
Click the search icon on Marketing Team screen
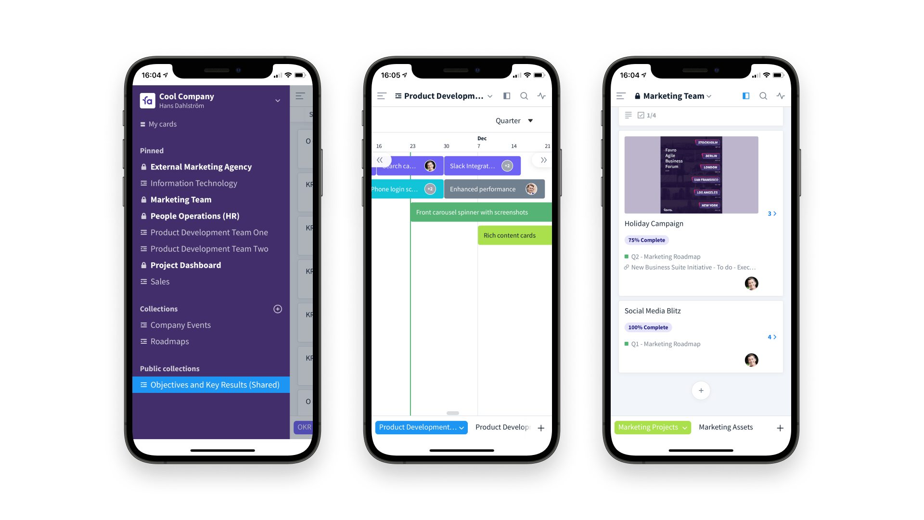[763, 95]
